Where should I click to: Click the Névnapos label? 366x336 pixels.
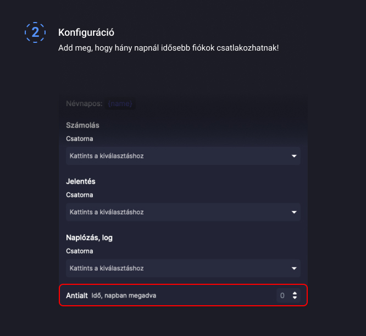coord(84,103)
